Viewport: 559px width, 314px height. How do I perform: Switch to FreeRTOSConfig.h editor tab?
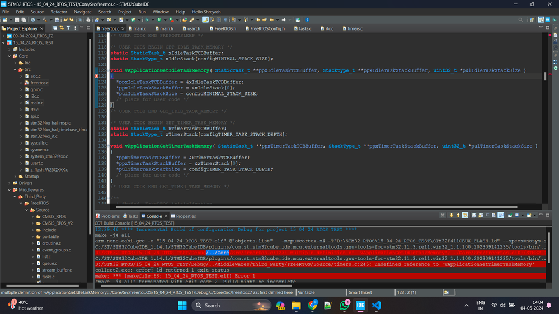pos(267,28)
